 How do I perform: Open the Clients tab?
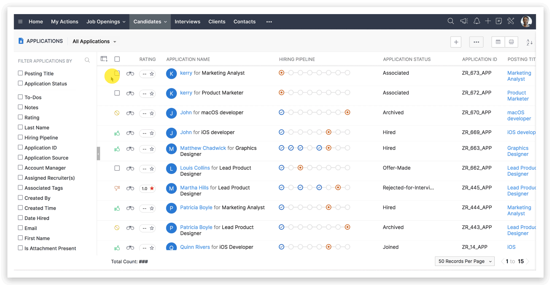[x=217, y=22]
